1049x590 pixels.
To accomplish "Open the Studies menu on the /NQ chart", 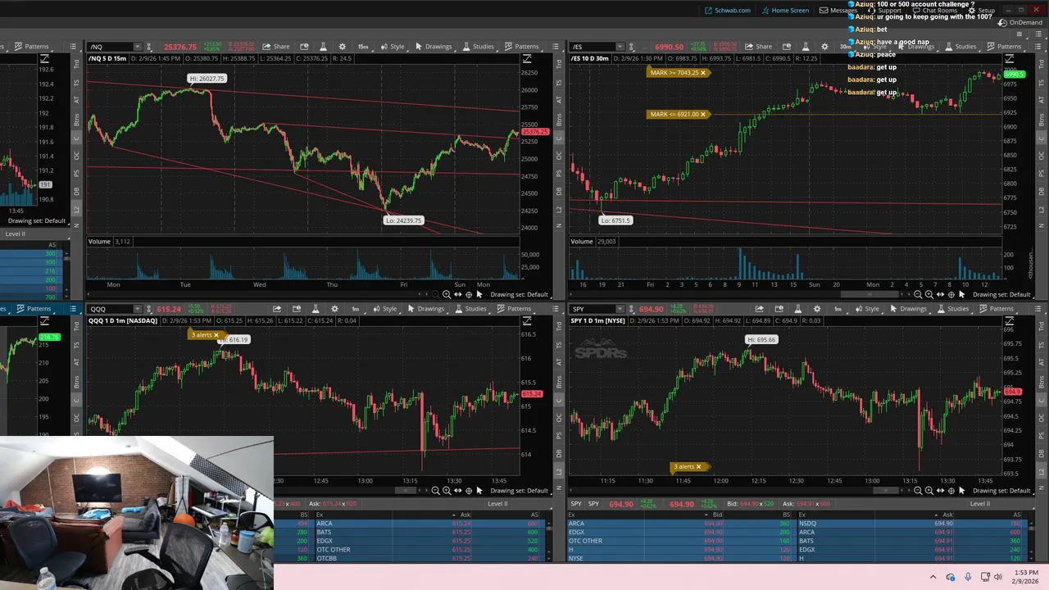I will pos(478,47).
